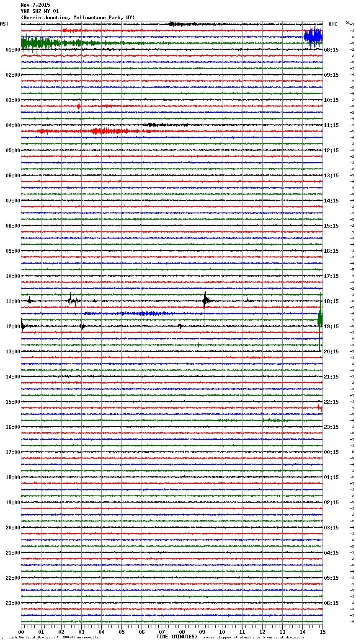Click the 10:15 UTC time label

331,100
